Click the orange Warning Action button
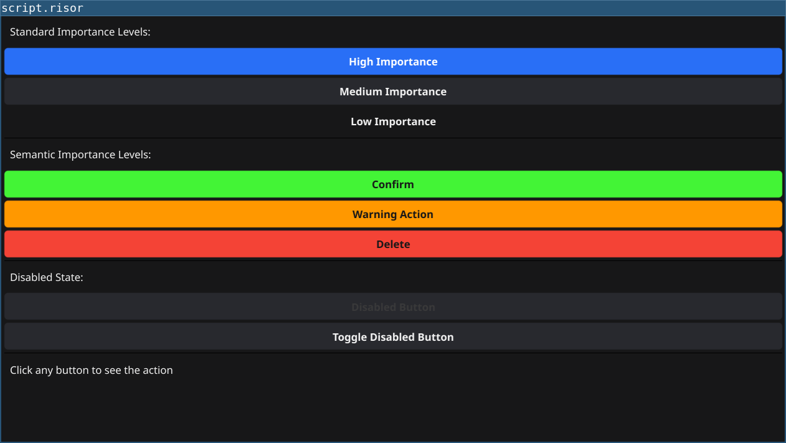786x443 pixels. [393, 214]
